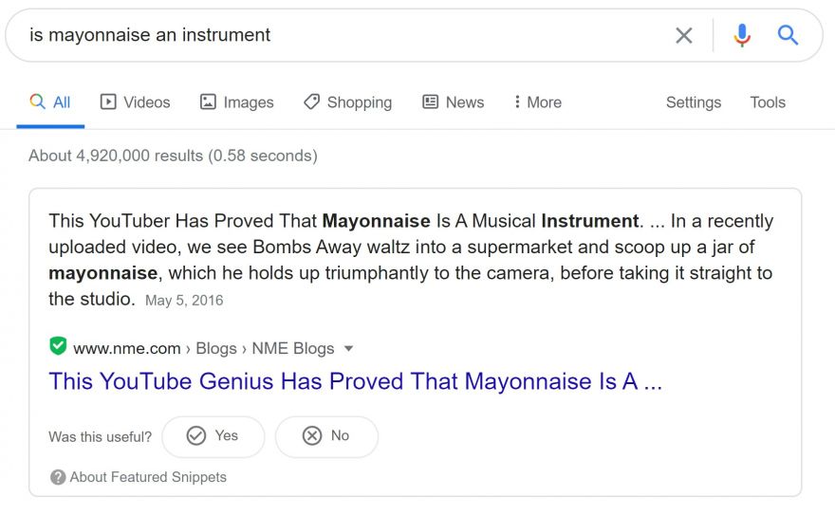Mark snippet not useful with No
The height and width of the screenshot is (515, 835).
(x=326, y=436)
